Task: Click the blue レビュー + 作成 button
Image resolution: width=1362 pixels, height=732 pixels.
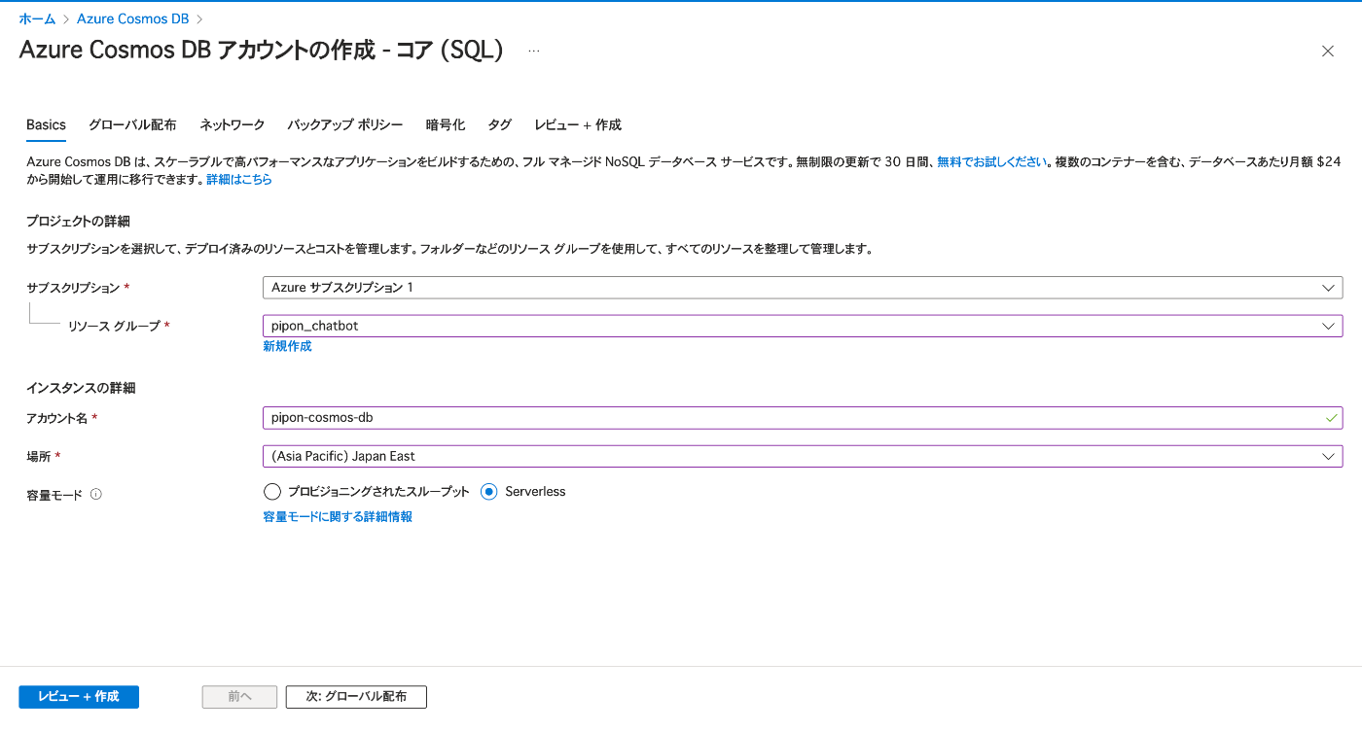Action: (79, 697)
